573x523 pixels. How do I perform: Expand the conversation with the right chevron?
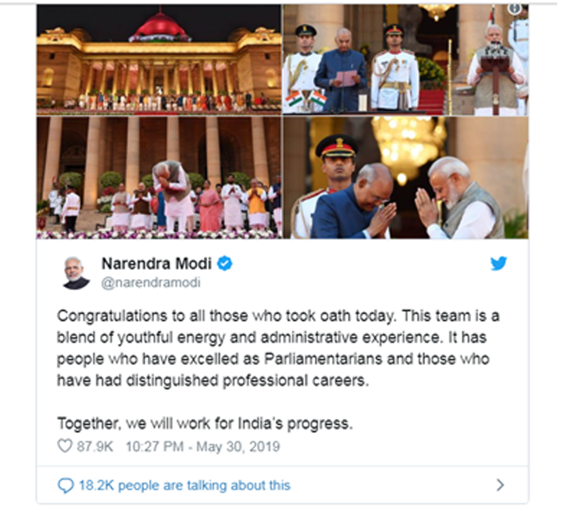click(500, 485)
